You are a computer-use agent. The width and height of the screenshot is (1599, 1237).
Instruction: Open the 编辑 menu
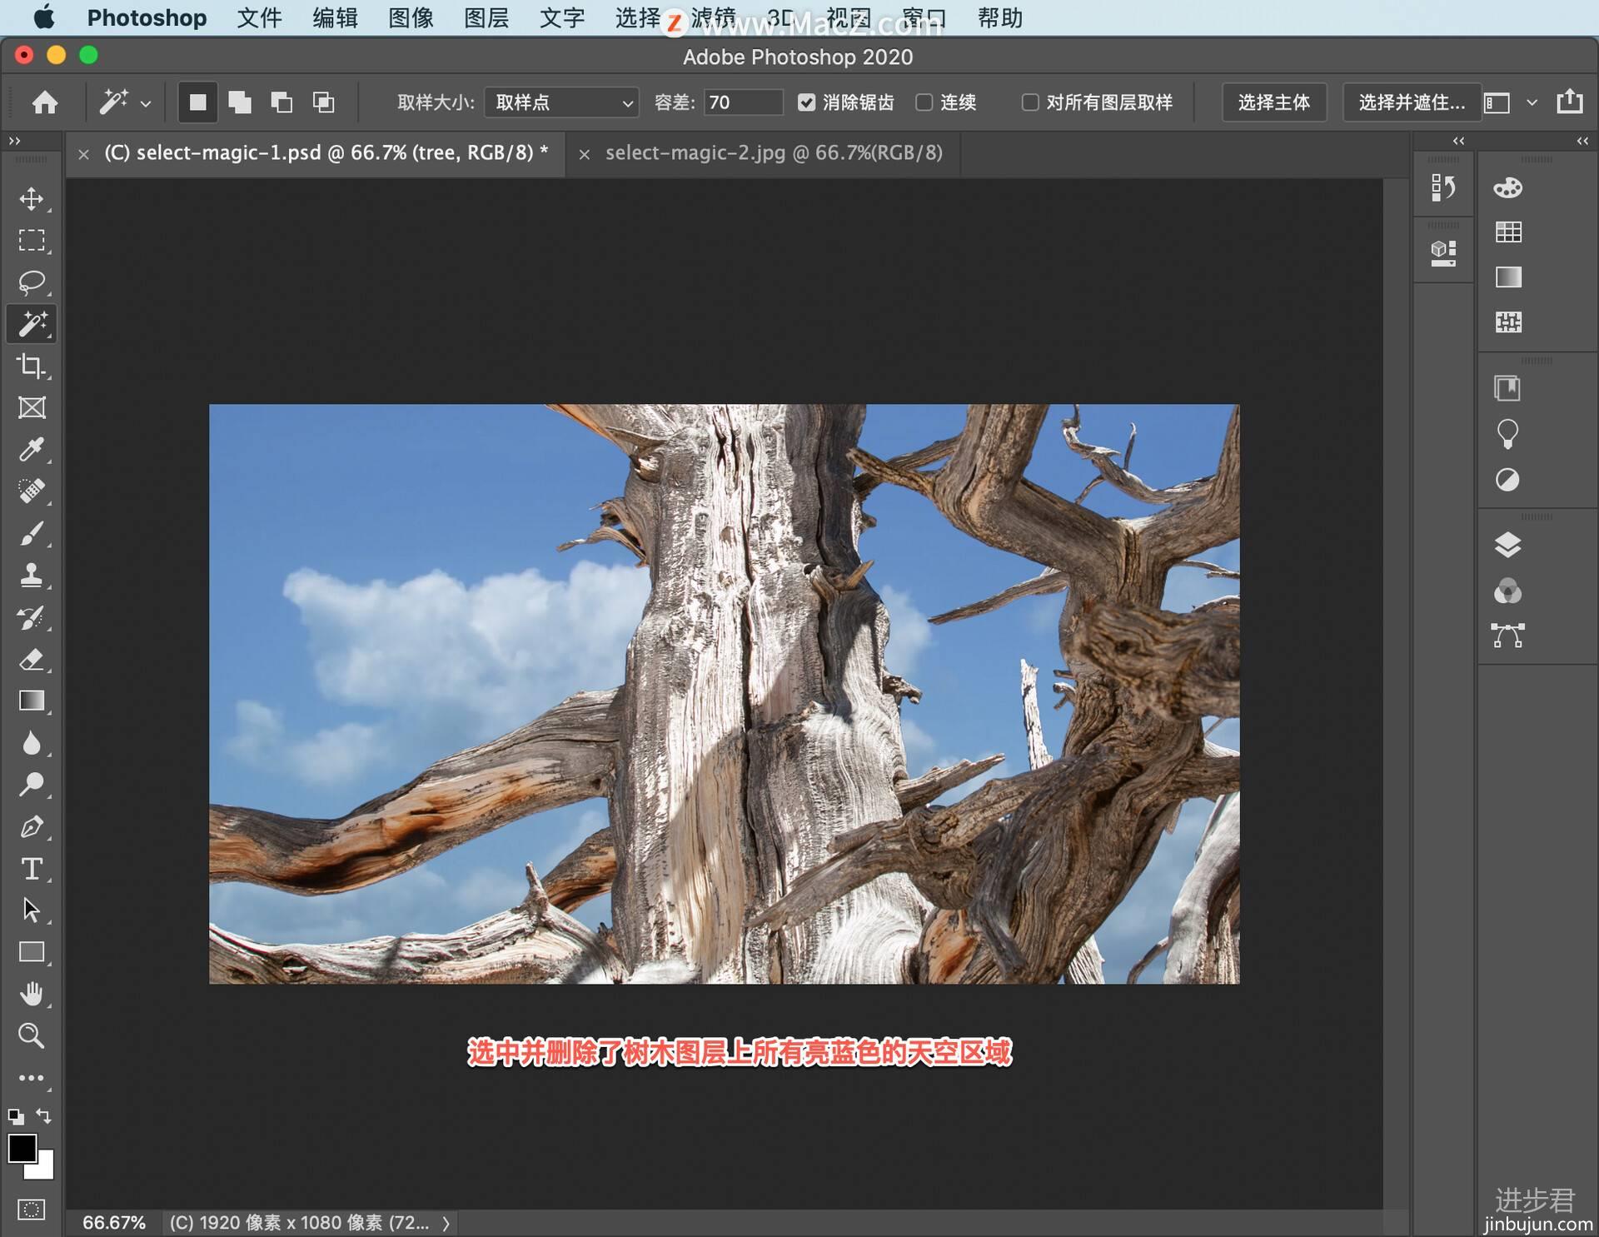[335, 17]
